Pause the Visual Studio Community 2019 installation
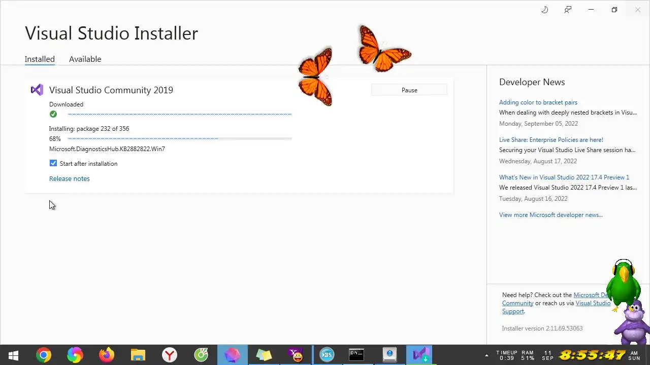650x365 pixels. (x=409, y=90)
